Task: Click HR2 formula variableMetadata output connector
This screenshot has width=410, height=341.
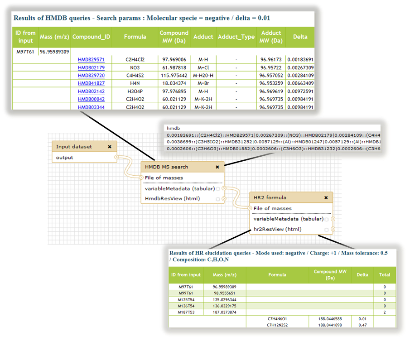Action: coord(333,219)
